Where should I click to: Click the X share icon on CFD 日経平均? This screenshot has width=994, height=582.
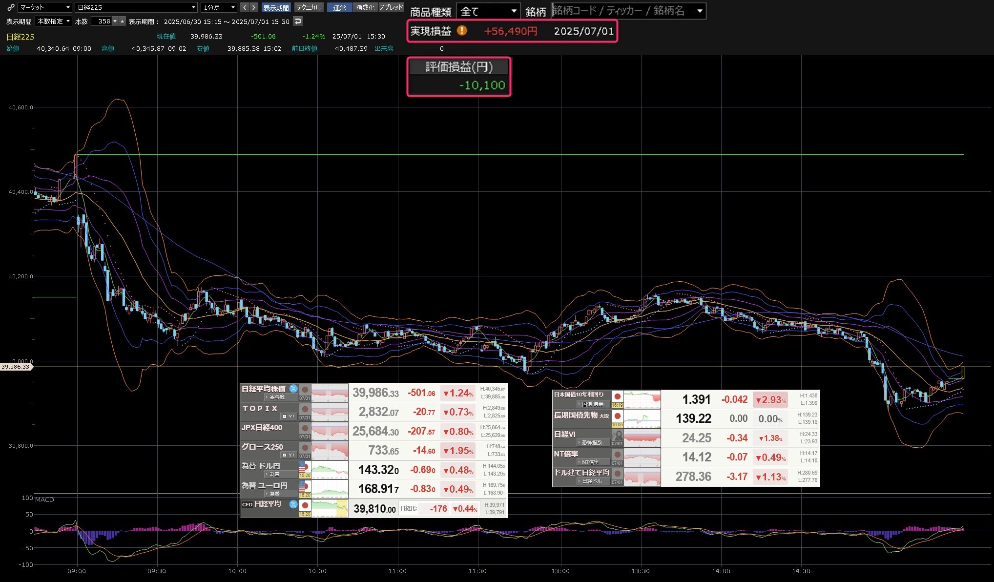[293, 504]
